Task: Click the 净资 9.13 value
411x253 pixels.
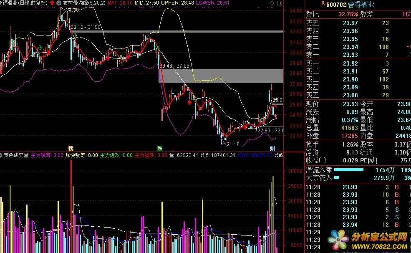Action: point(352,152)
